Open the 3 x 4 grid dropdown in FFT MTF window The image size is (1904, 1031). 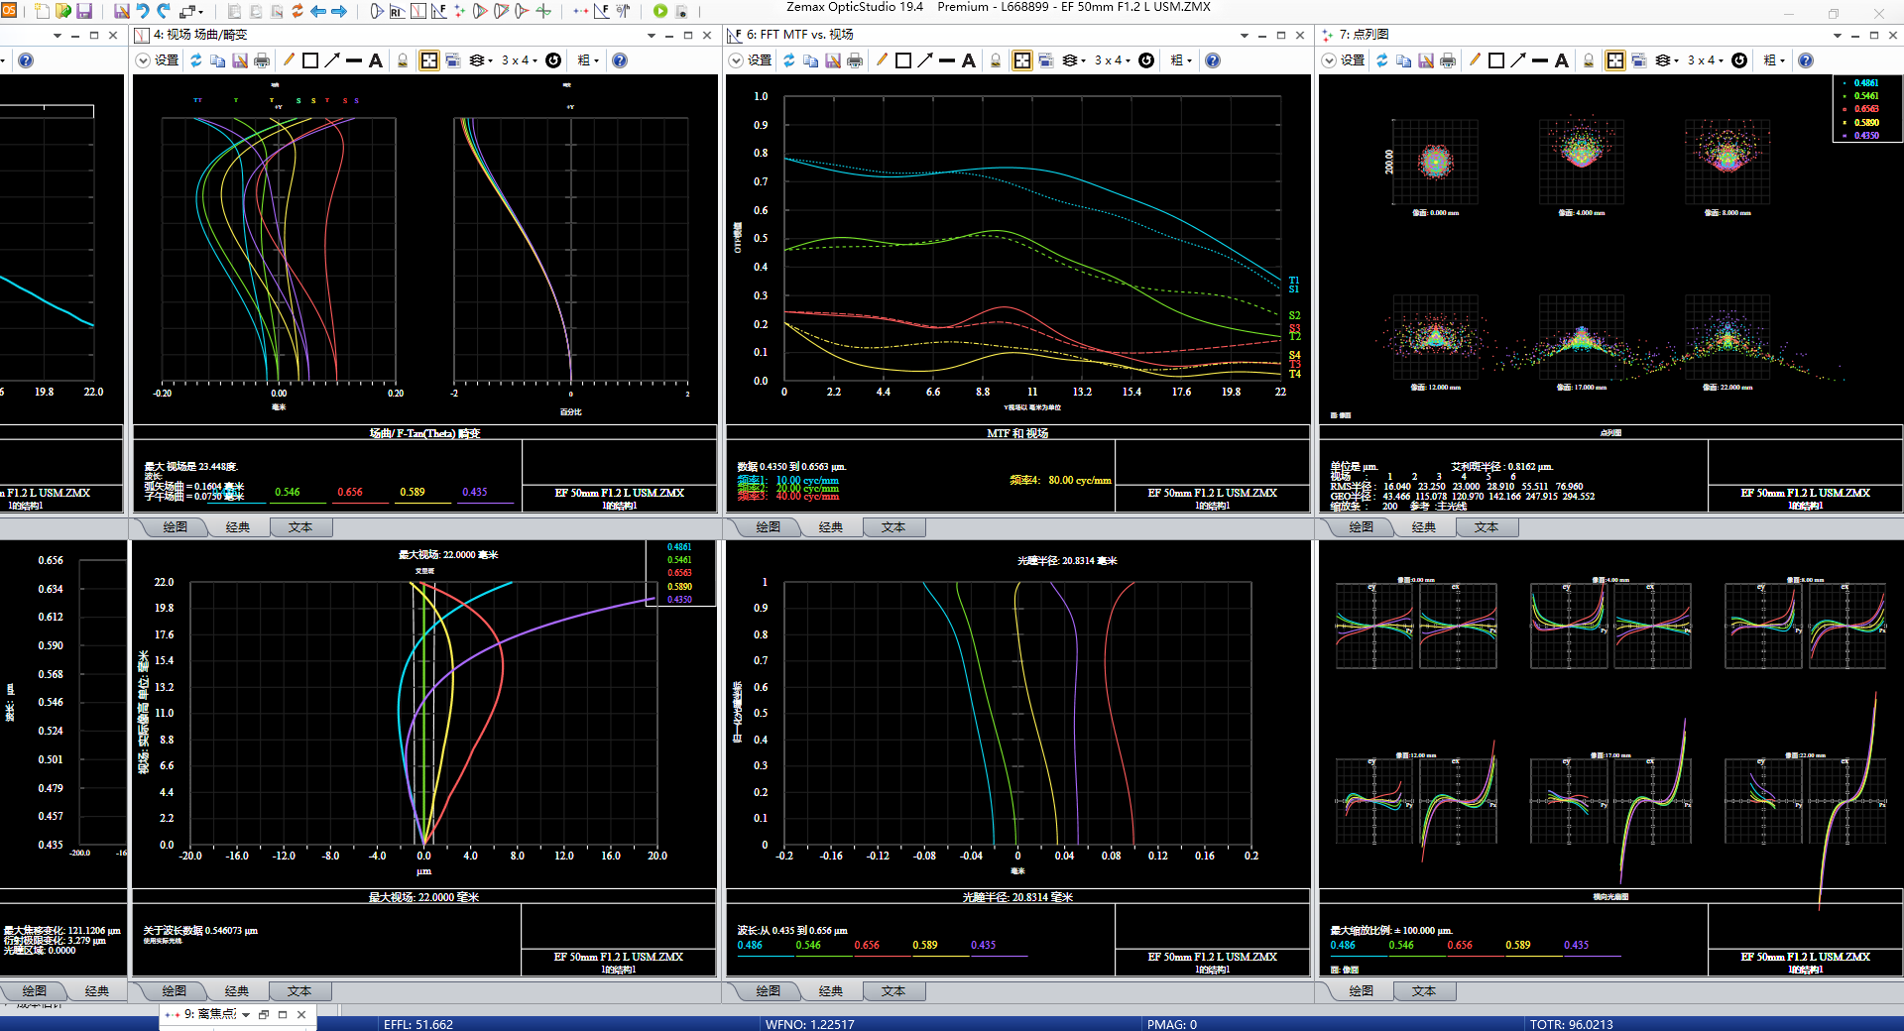(x=1112, y=60)
